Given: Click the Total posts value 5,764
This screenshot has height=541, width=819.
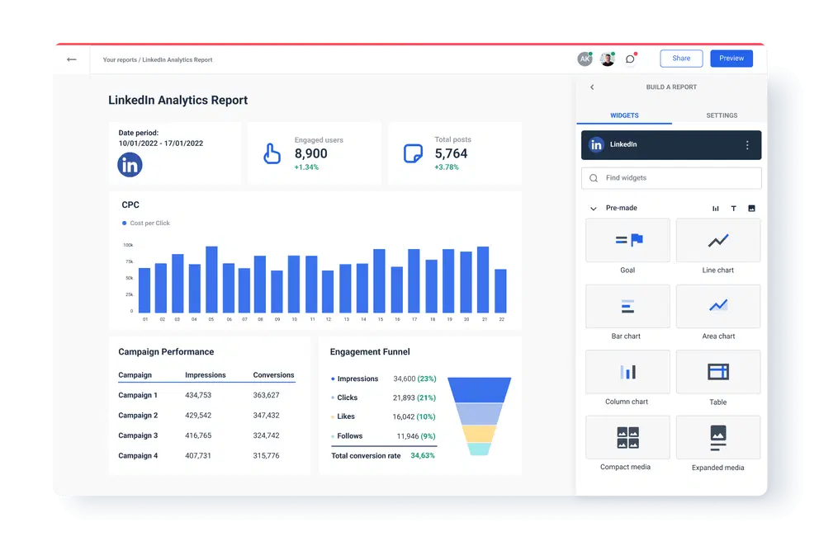Looking at the screenshot, I should pos(451,153).
